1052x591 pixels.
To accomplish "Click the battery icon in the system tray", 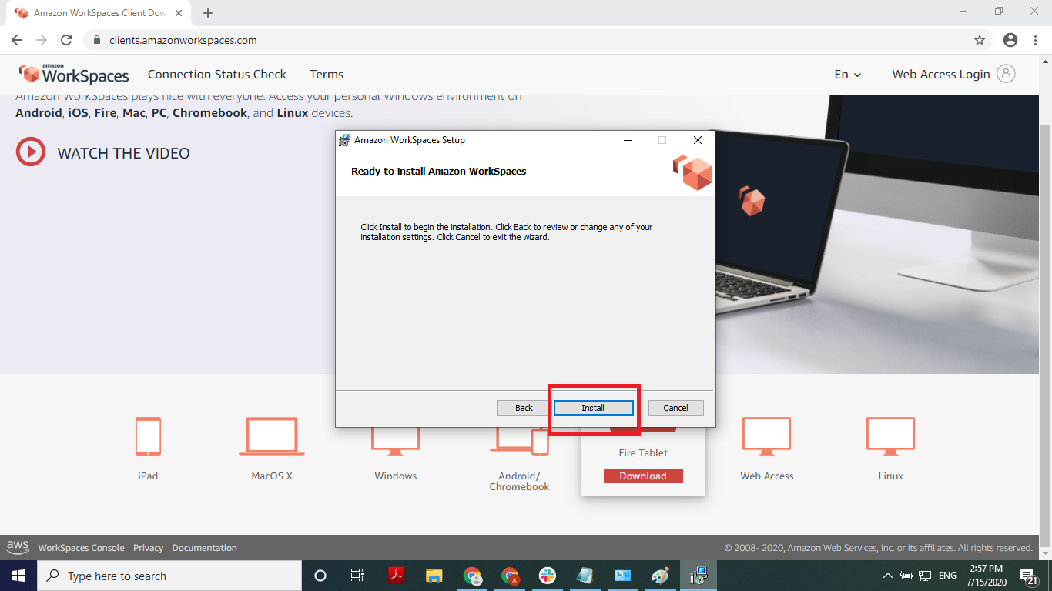I will pyautogui.click(x=906, y=576).
